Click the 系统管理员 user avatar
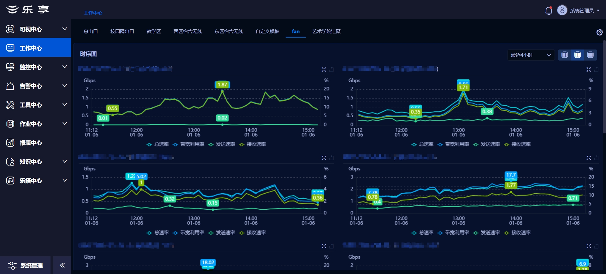The width and height of the screenshot is (606, 274). (562, 10)
